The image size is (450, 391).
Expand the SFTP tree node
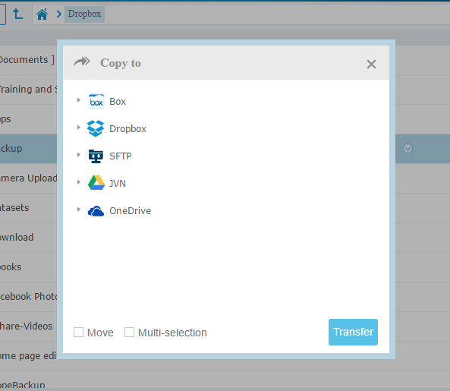point(79,155)
